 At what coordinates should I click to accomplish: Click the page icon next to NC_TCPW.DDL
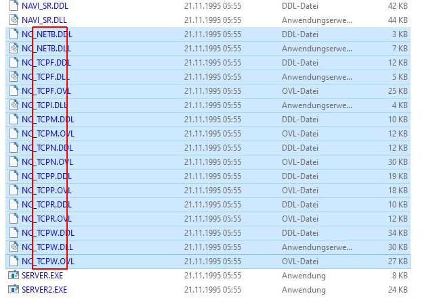pos(14,233)
